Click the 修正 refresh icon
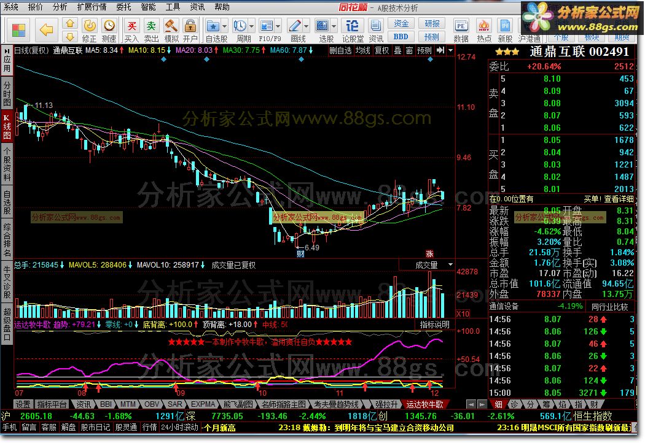The width and height of the screenshot is (645, 443). click(89, 26)
